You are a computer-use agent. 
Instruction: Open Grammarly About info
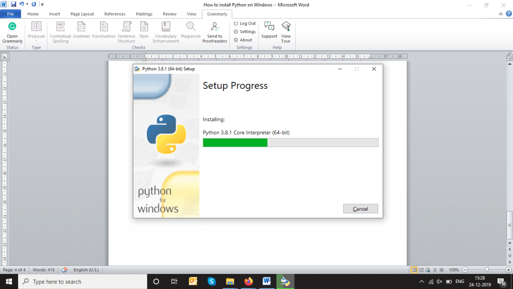pos(243,40)
